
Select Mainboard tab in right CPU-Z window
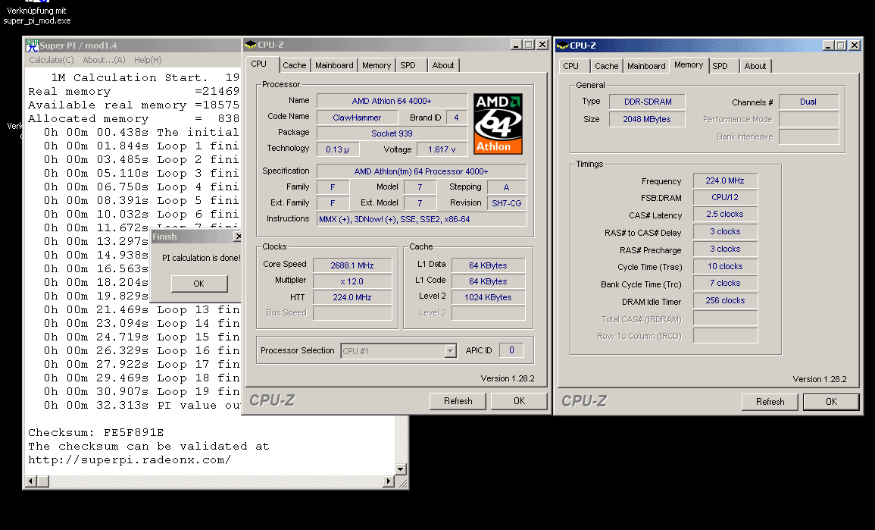(x=646, y=66)
